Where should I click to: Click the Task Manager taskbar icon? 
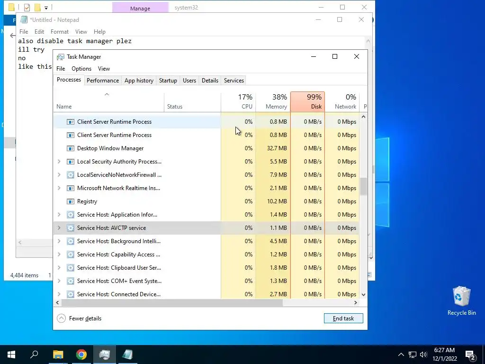coord(105,355)
